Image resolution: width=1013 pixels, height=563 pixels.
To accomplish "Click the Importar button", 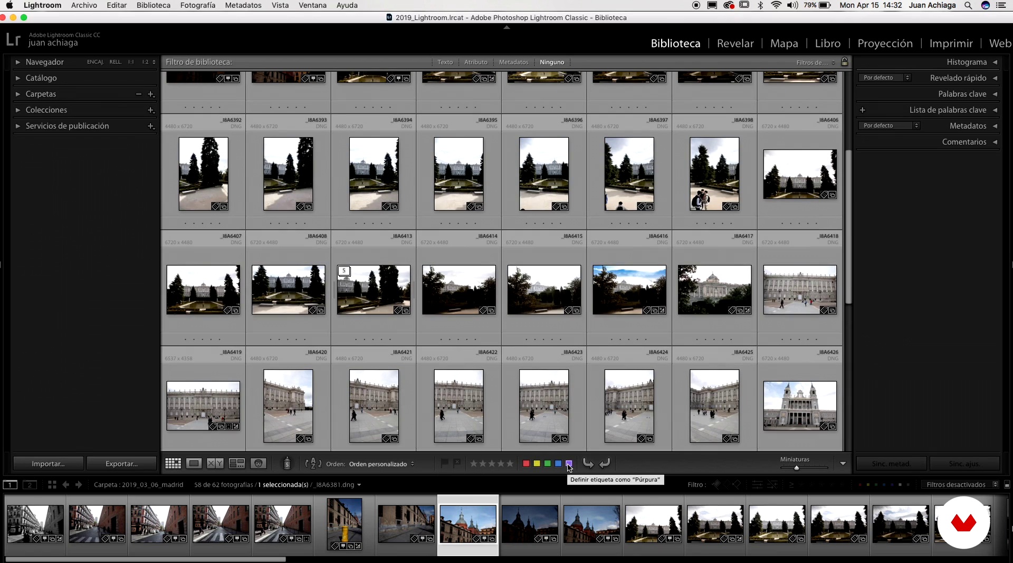I will [48, 464].
